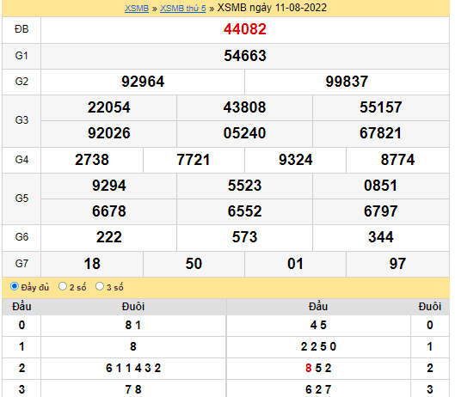This screenshot has height=397, width=455.
Task: Click the special prize number 44082
Action: tap(245, 29)
